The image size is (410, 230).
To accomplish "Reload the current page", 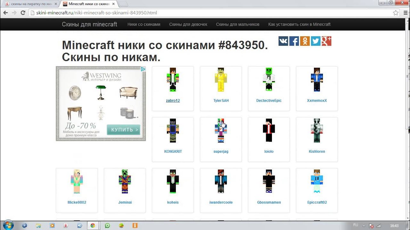I will point(23,13).
